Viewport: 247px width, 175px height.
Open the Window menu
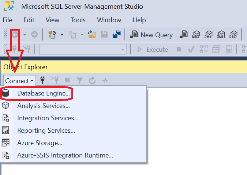pos(109,20)
